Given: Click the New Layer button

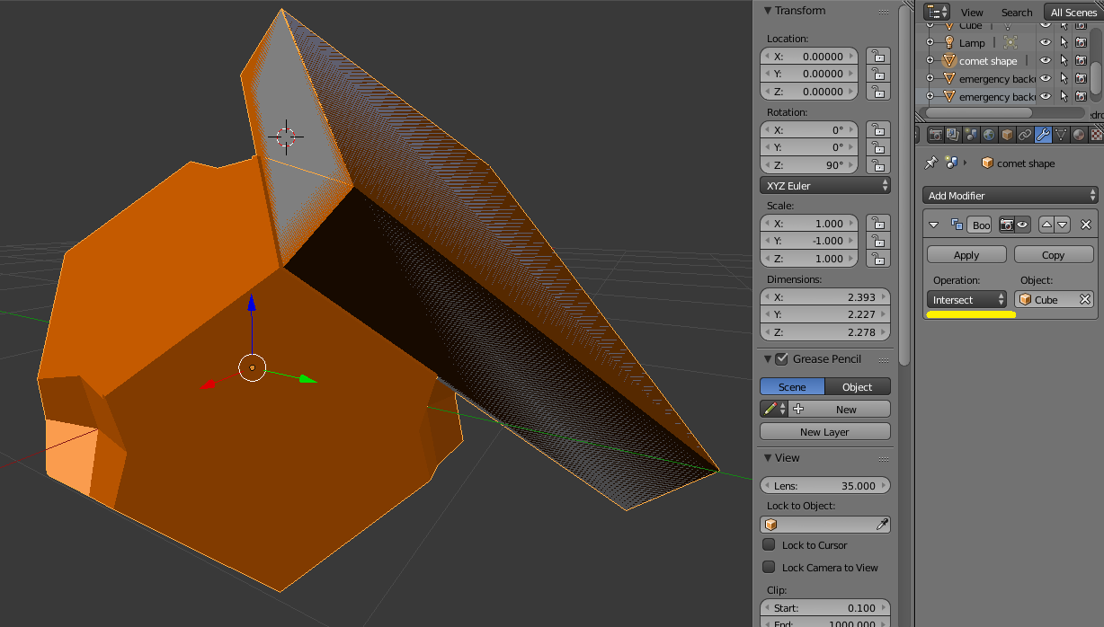Looking at the screenshot, I should pos(824,432).
